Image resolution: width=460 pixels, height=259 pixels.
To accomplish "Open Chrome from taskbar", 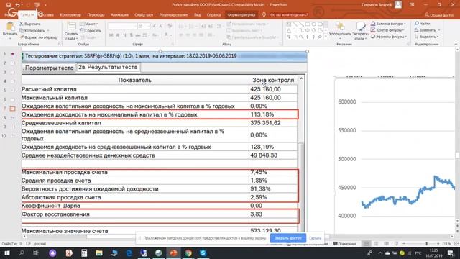I will tap(188, 253).
